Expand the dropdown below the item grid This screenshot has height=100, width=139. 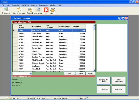click(31, 74)
